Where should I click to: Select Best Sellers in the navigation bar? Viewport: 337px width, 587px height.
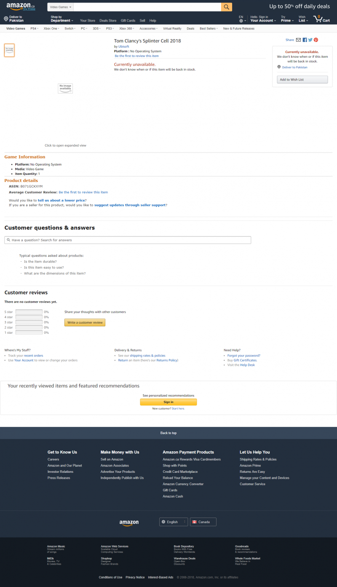point(209,29)
